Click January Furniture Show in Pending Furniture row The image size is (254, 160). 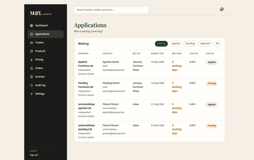click(x=138, y=87)
